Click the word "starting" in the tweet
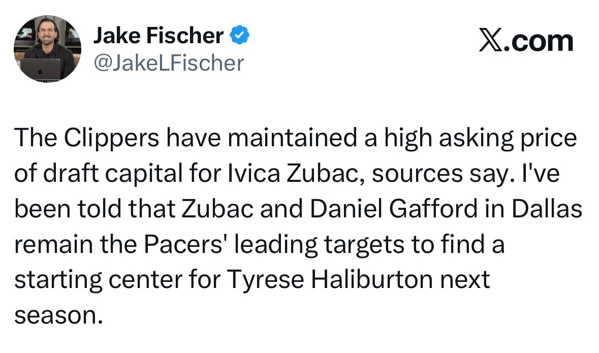This screenshot has height=353, width=599. (x=58, y=280)
